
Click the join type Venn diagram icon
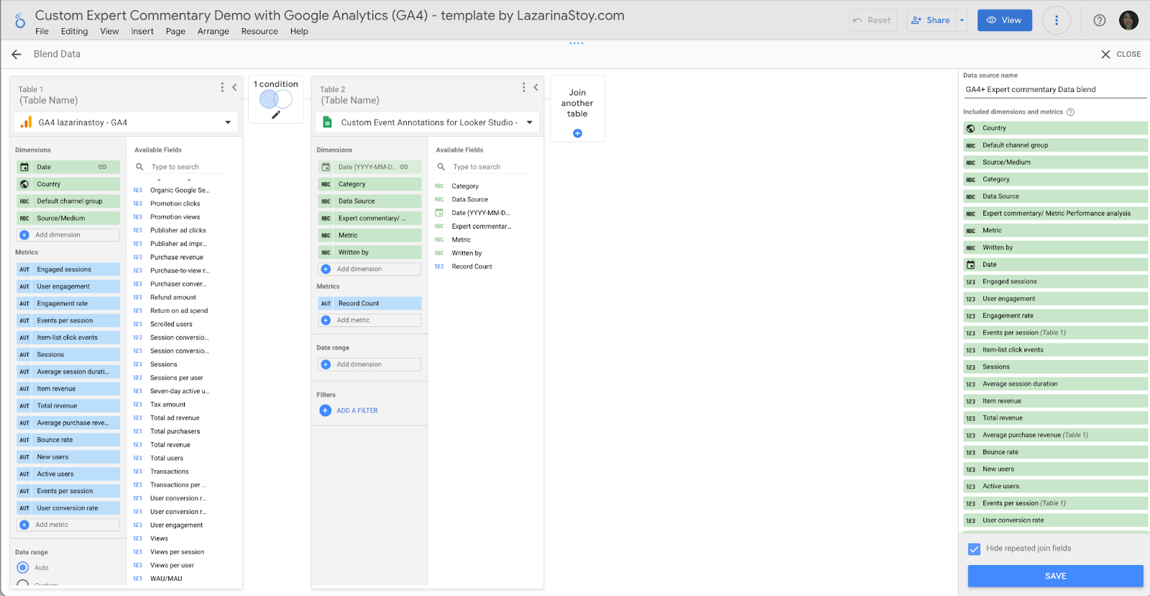[276, 99]
